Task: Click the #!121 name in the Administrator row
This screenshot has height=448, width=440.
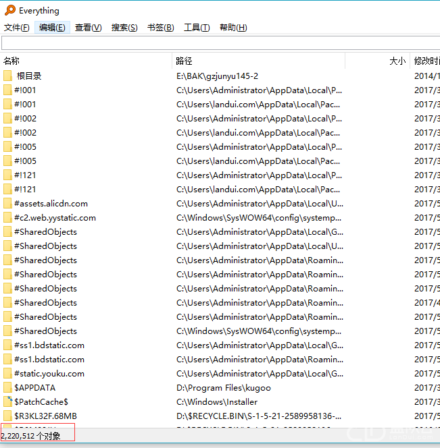Action: pyautogui.click(x=25, y=175)
